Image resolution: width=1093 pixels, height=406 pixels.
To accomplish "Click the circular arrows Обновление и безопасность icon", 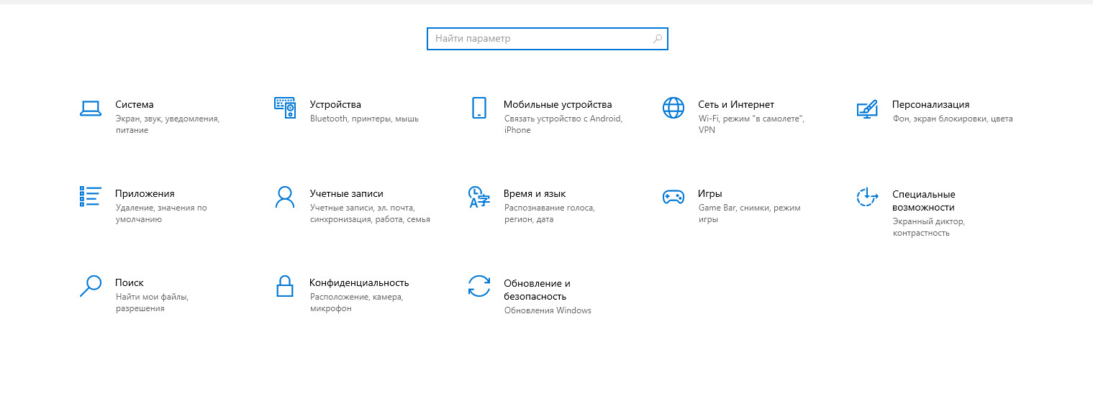I will [479, 286].
